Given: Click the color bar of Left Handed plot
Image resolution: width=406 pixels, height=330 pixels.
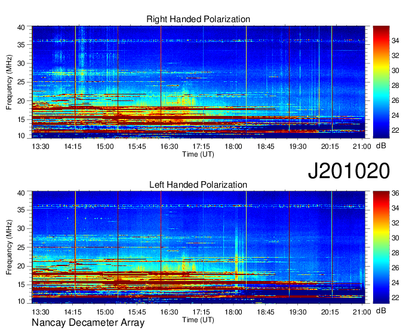Looking at the screenshot, I should [381, 247].
